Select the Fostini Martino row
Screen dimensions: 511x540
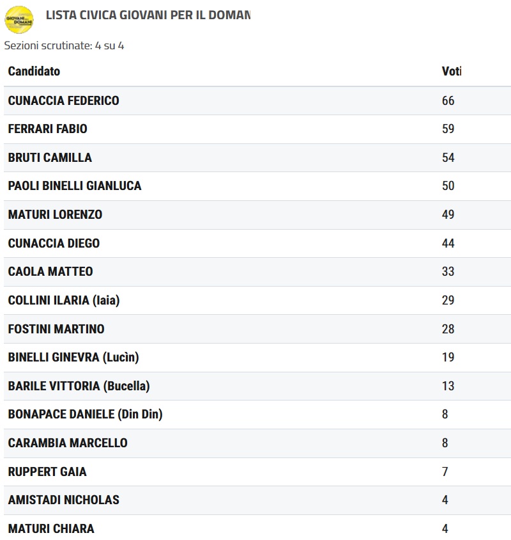56,329
